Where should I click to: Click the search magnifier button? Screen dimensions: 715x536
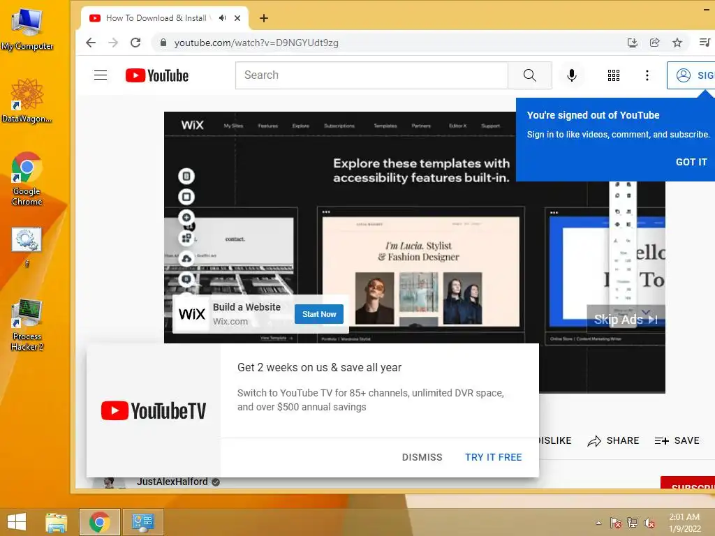coord(529,75)
